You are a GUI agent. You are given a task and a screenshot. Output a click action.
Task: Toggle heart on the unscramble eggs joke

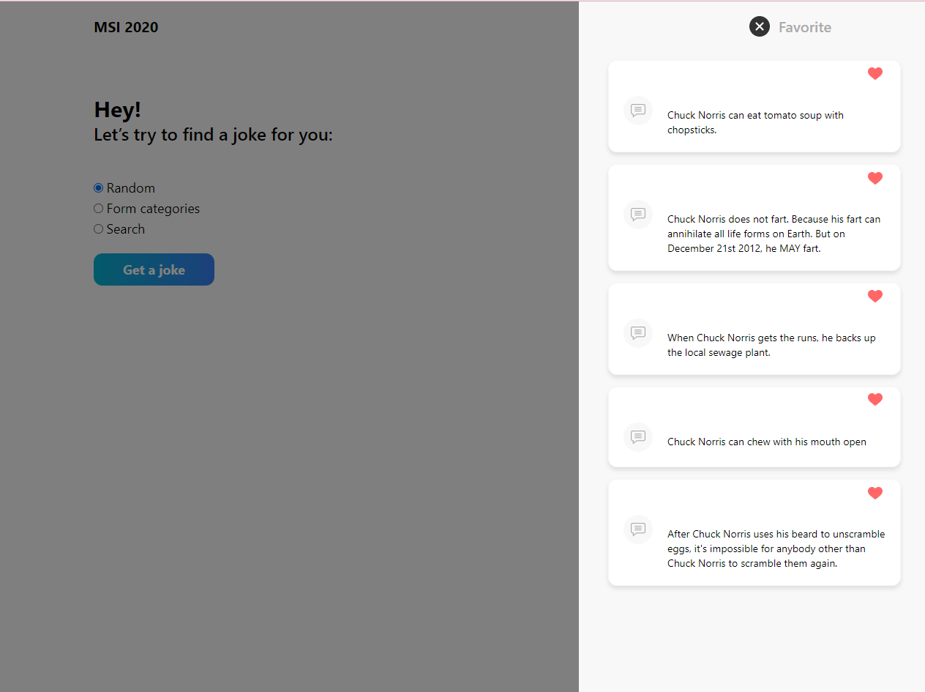(x=875, y=493)
